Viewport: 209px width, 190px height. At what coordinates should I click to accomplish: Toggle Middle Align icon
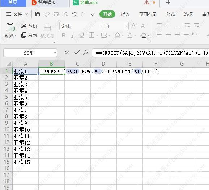168,26
